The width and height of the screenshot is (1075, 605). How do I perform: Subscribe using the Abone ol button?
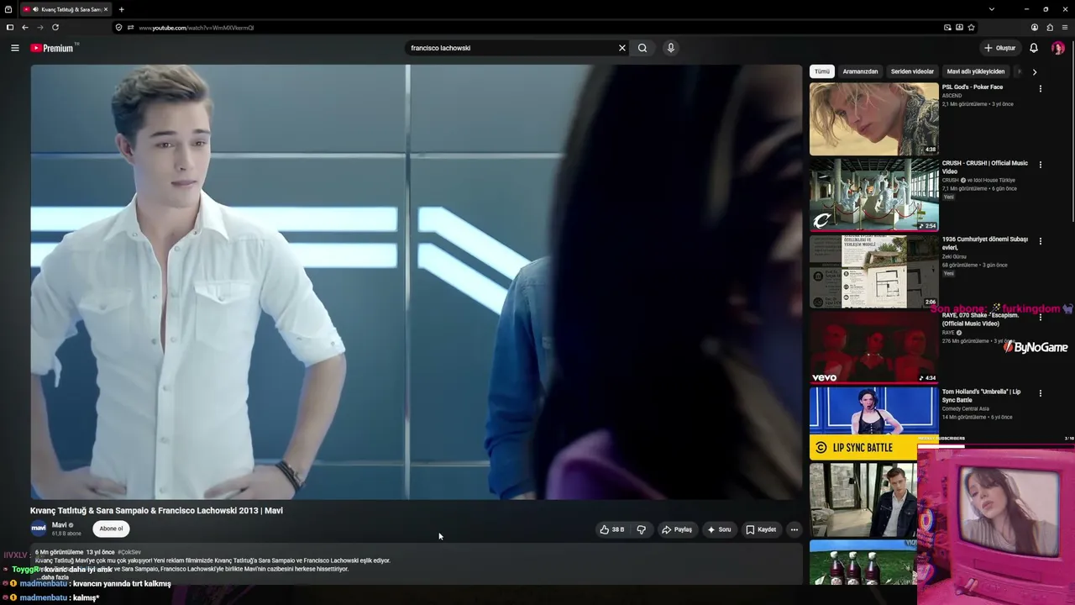tap(111, 529)
